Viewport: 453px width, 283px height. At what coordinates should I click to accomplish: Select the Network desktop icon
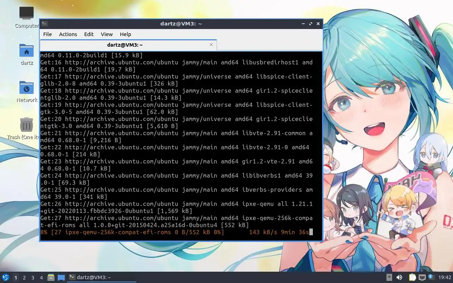[27, 92]
